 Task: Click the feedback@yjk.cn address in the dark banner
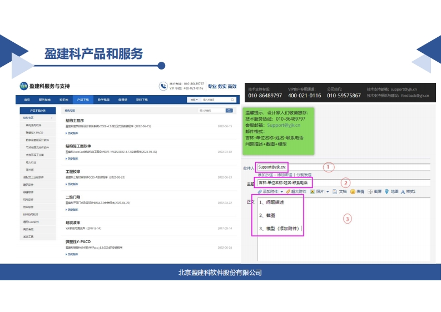(415, 96)
